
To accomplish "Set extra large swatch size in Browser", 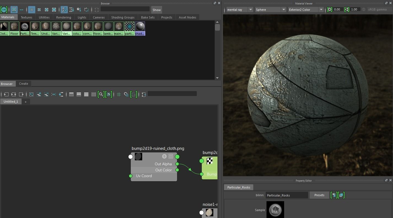I will click(54, 10).
